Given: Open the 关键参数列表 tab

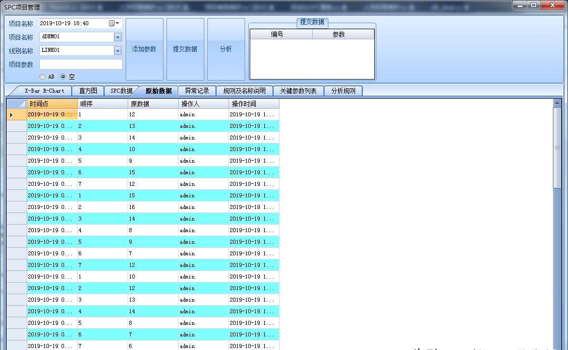Looking at the screenshot, I should click(298, 91).
